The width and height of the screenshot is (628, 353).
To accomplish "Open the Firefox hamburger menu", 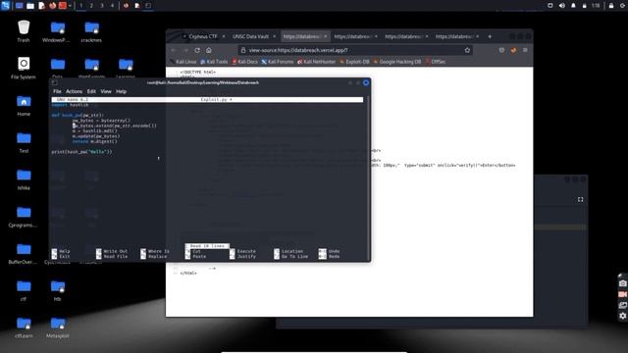I will [x=525, y=50].
